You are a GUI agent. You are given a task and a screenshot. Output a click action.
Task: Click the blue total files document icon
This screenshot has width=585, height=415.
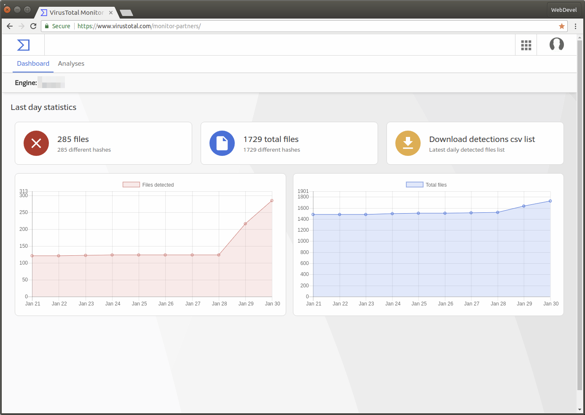(222, 143)
